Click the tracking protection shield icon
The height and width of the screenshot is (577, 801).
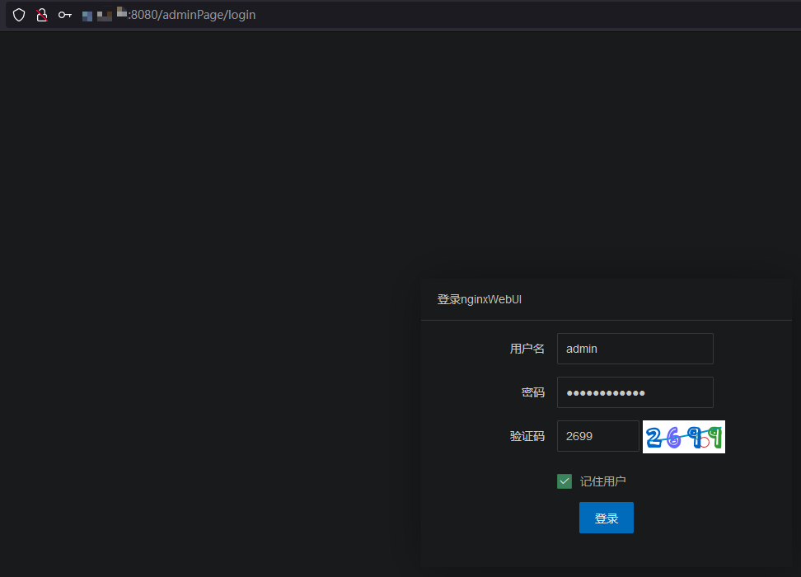pyautogui.click(x=19, y=15)
